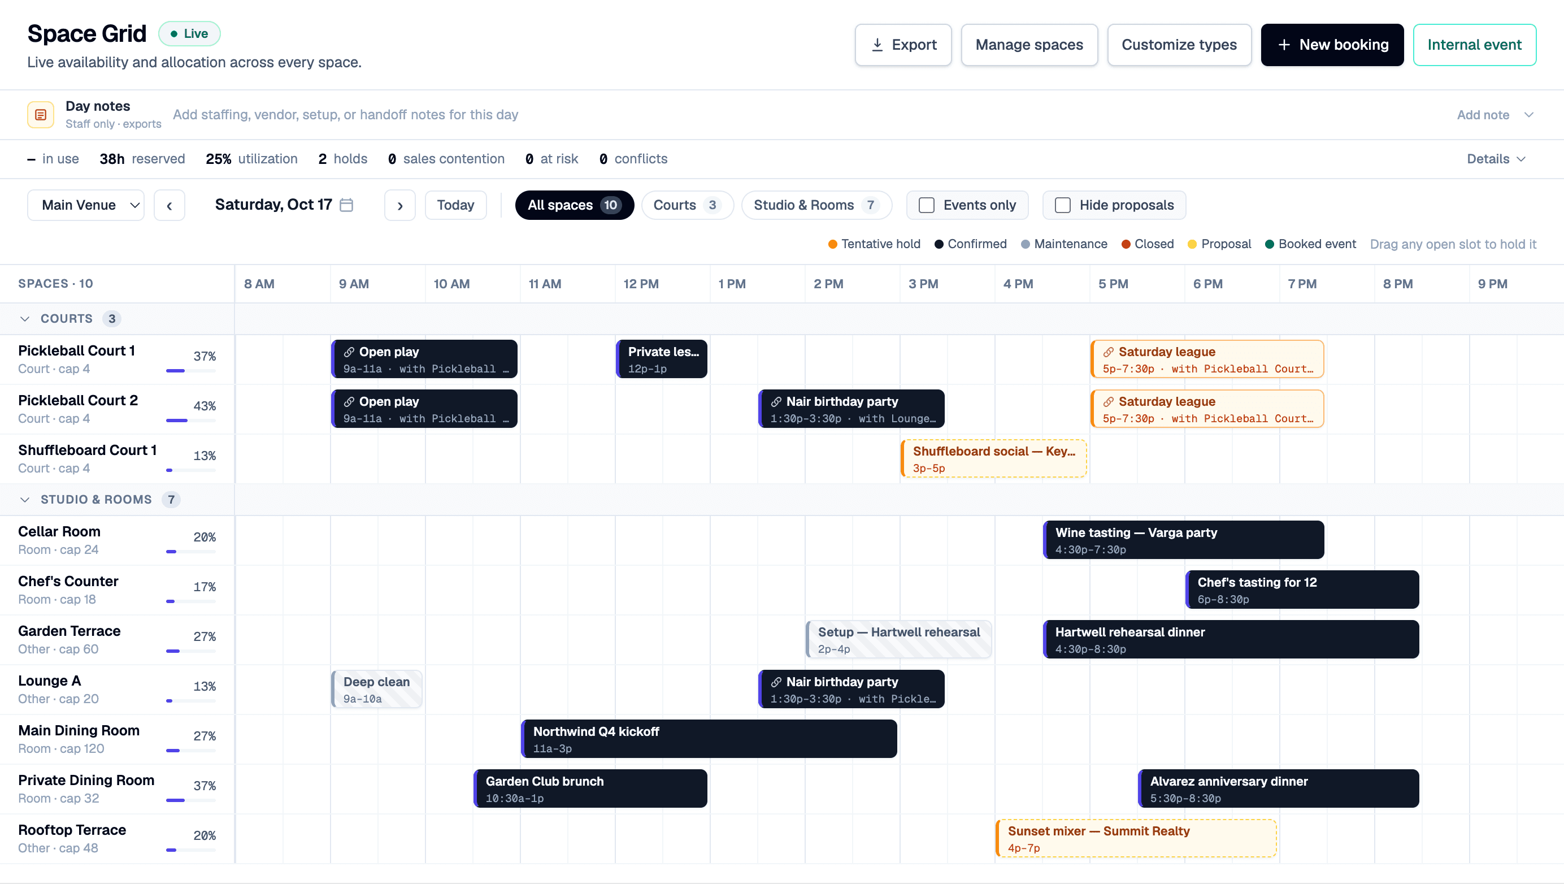The image size is (1564, 884).
Task: Click the Day notes notepad icon
Action: pyautogui.click(x=41, y=115)
